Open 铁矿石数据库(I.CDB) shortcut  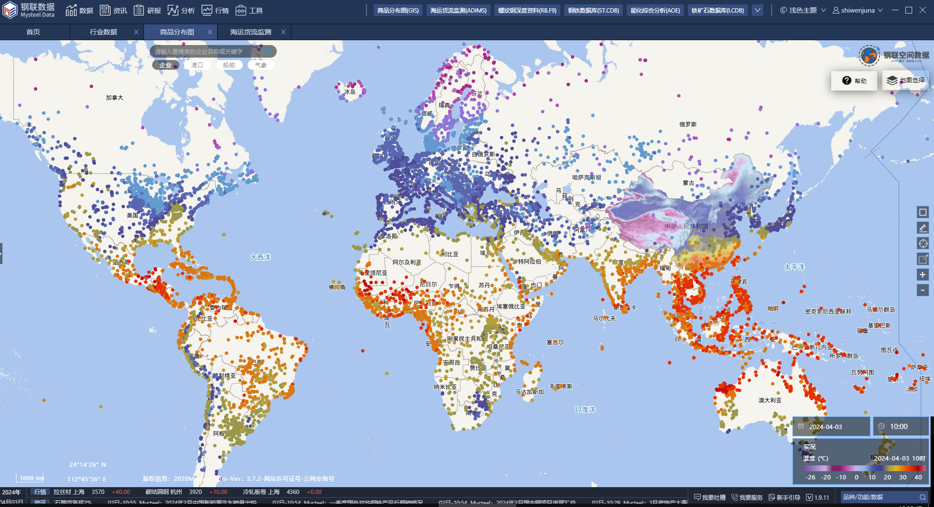pyautogui.click(x=718, y=10)
